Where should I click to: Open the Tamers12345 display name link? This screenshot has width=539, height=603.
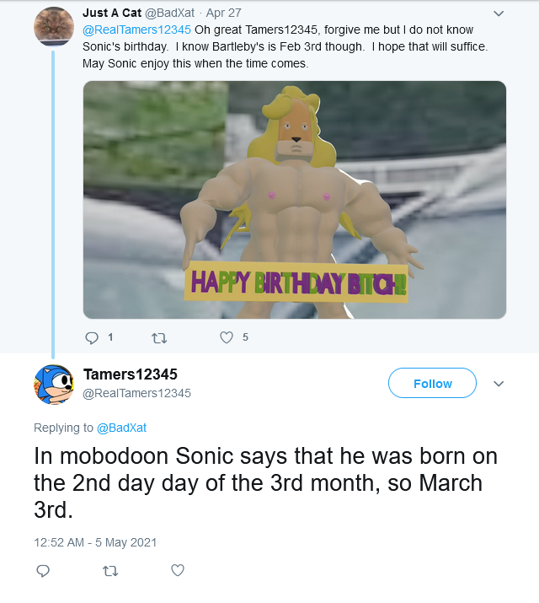131,374
